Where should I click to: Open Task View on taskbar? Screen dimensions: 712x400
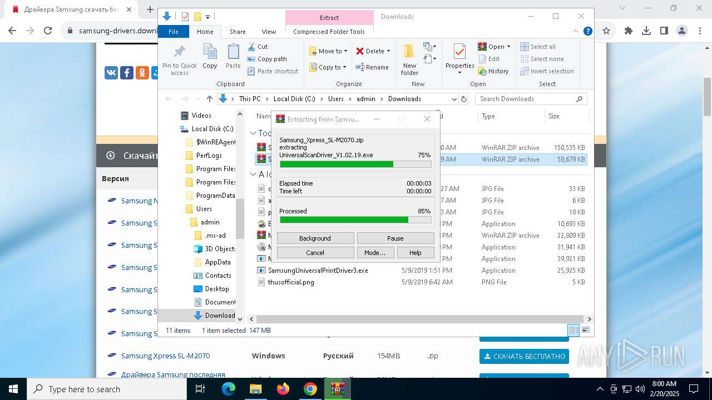[201, 389]
